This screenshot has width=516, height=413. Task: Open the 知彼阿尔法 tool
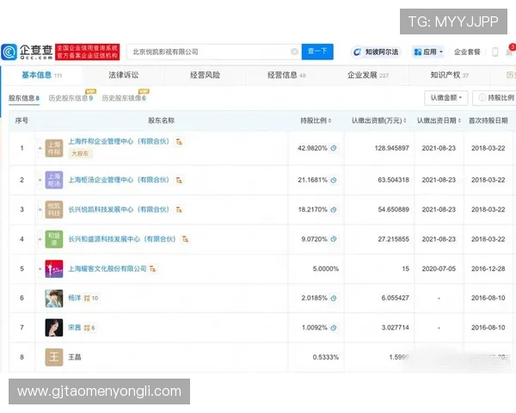pyautogui.click(x=376, y=52)
